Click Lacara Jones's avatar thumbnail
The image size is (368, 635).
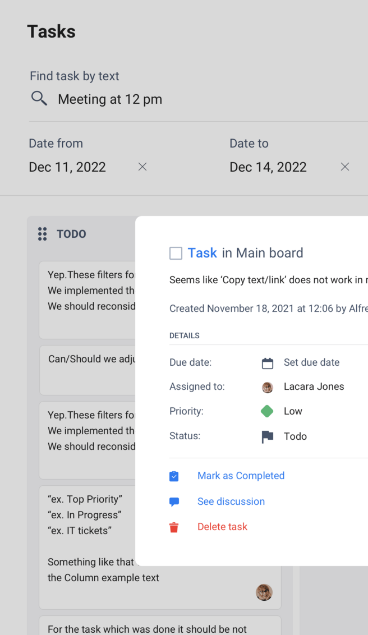pos(268,387)
